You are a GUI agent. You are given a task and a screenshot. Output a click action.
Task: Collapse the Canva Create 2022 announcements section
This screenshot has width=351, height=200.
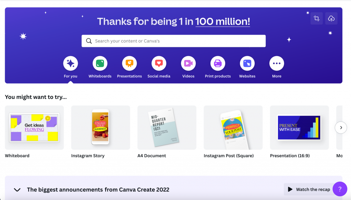point(17,190)
